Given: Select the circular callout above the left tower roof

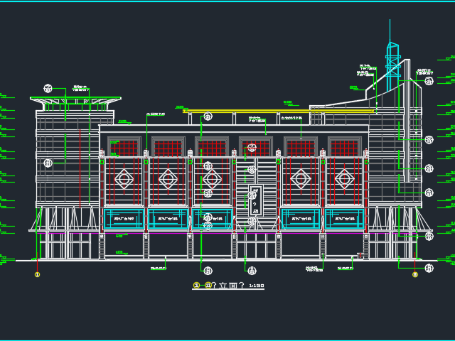Looking at the screenshot, I should point(48,88).
